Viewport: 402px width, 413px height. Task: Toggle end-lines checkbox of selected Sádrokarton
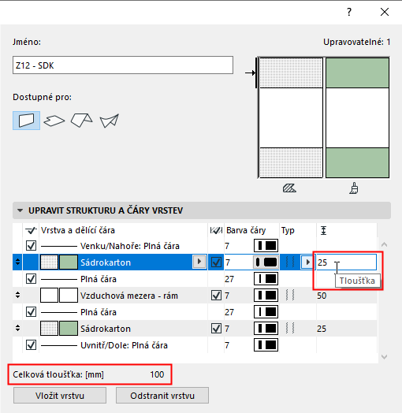pyautogui.click(x=216, y=262)
